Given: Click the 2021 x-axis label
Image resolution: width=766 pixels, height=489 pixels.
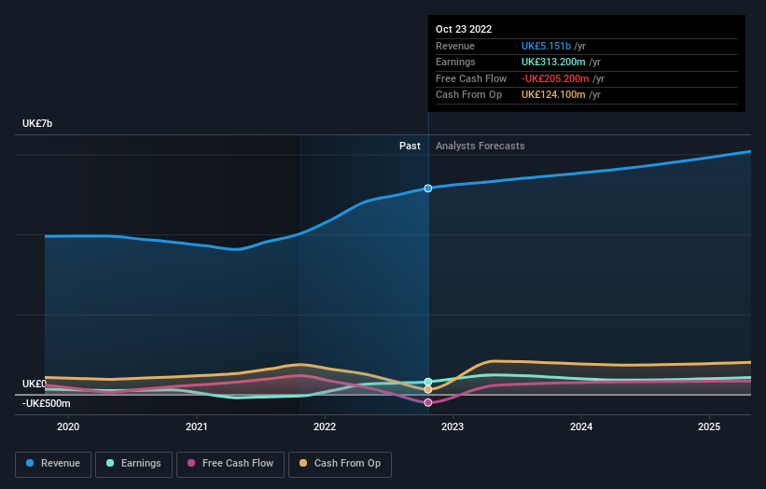Looking at the screenshot, I should [x=196, y=426].
